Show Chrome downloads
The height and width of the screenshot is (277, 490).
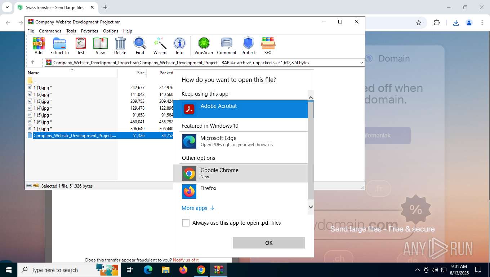pos(456,23)
